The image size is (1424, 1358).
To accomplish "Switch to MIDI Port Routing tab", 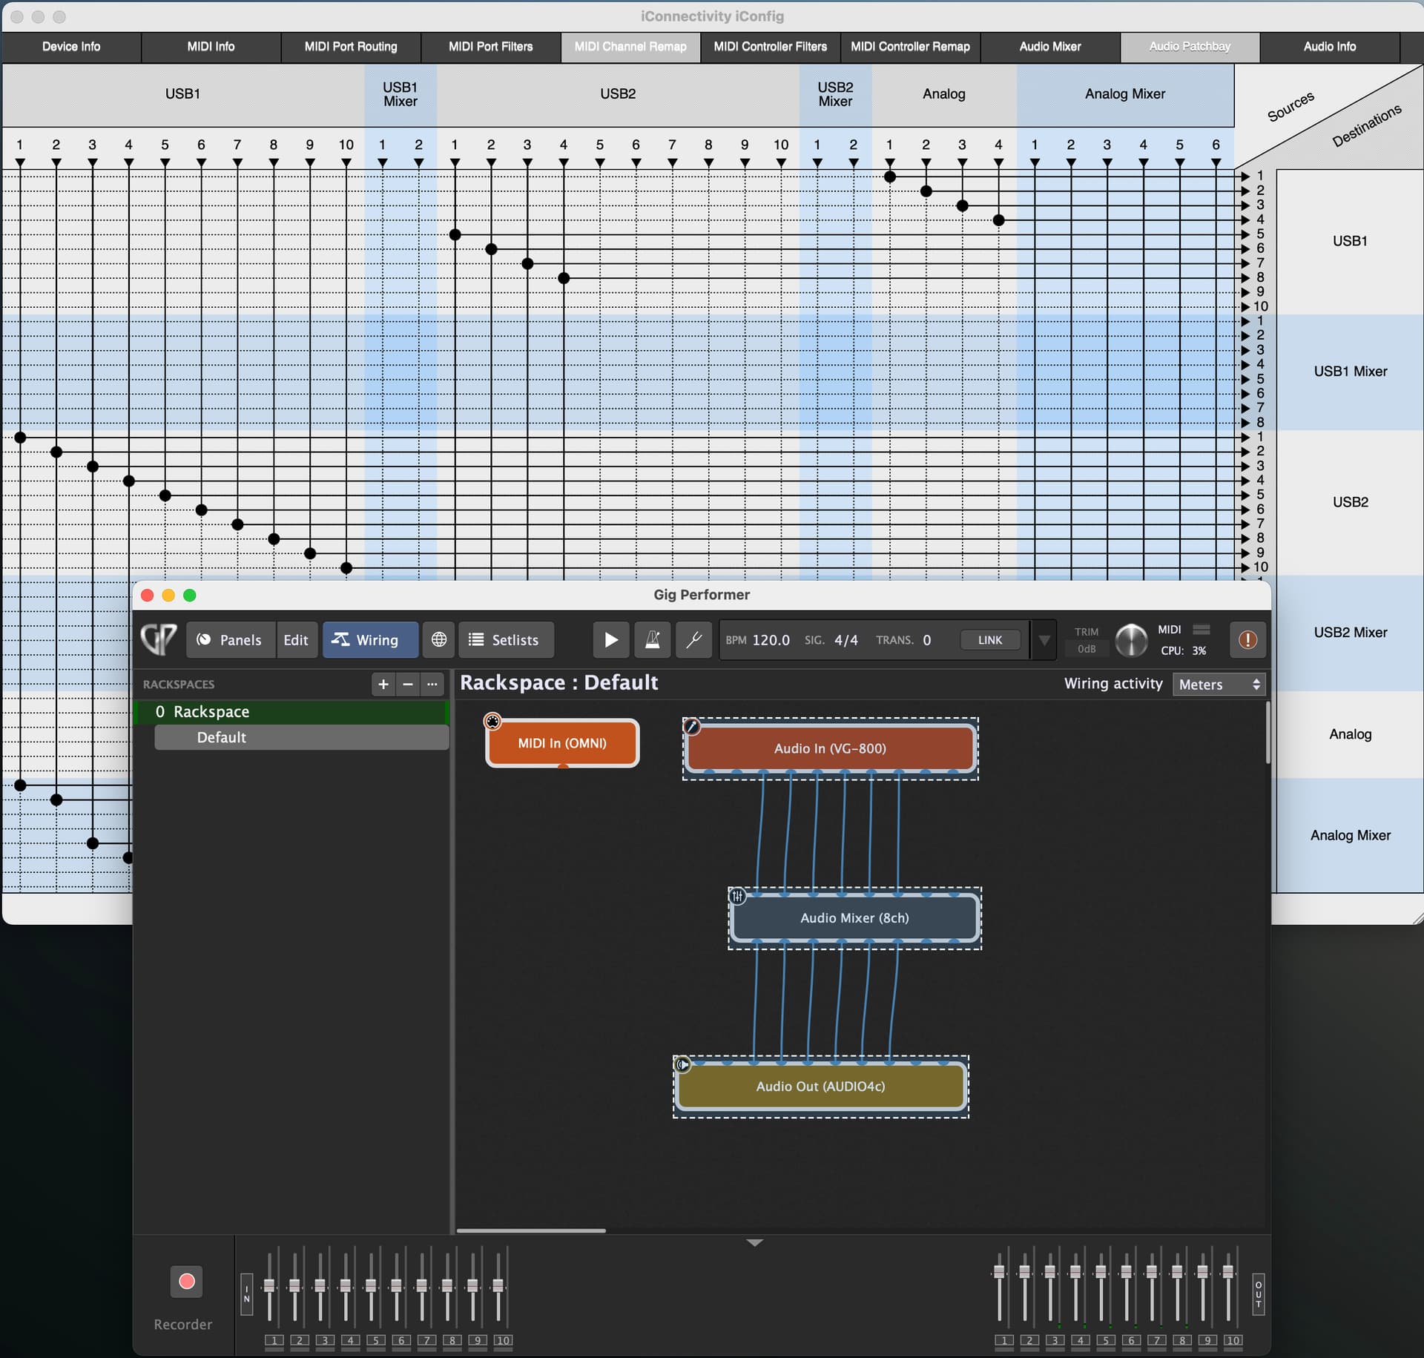I will click(351, 47).
